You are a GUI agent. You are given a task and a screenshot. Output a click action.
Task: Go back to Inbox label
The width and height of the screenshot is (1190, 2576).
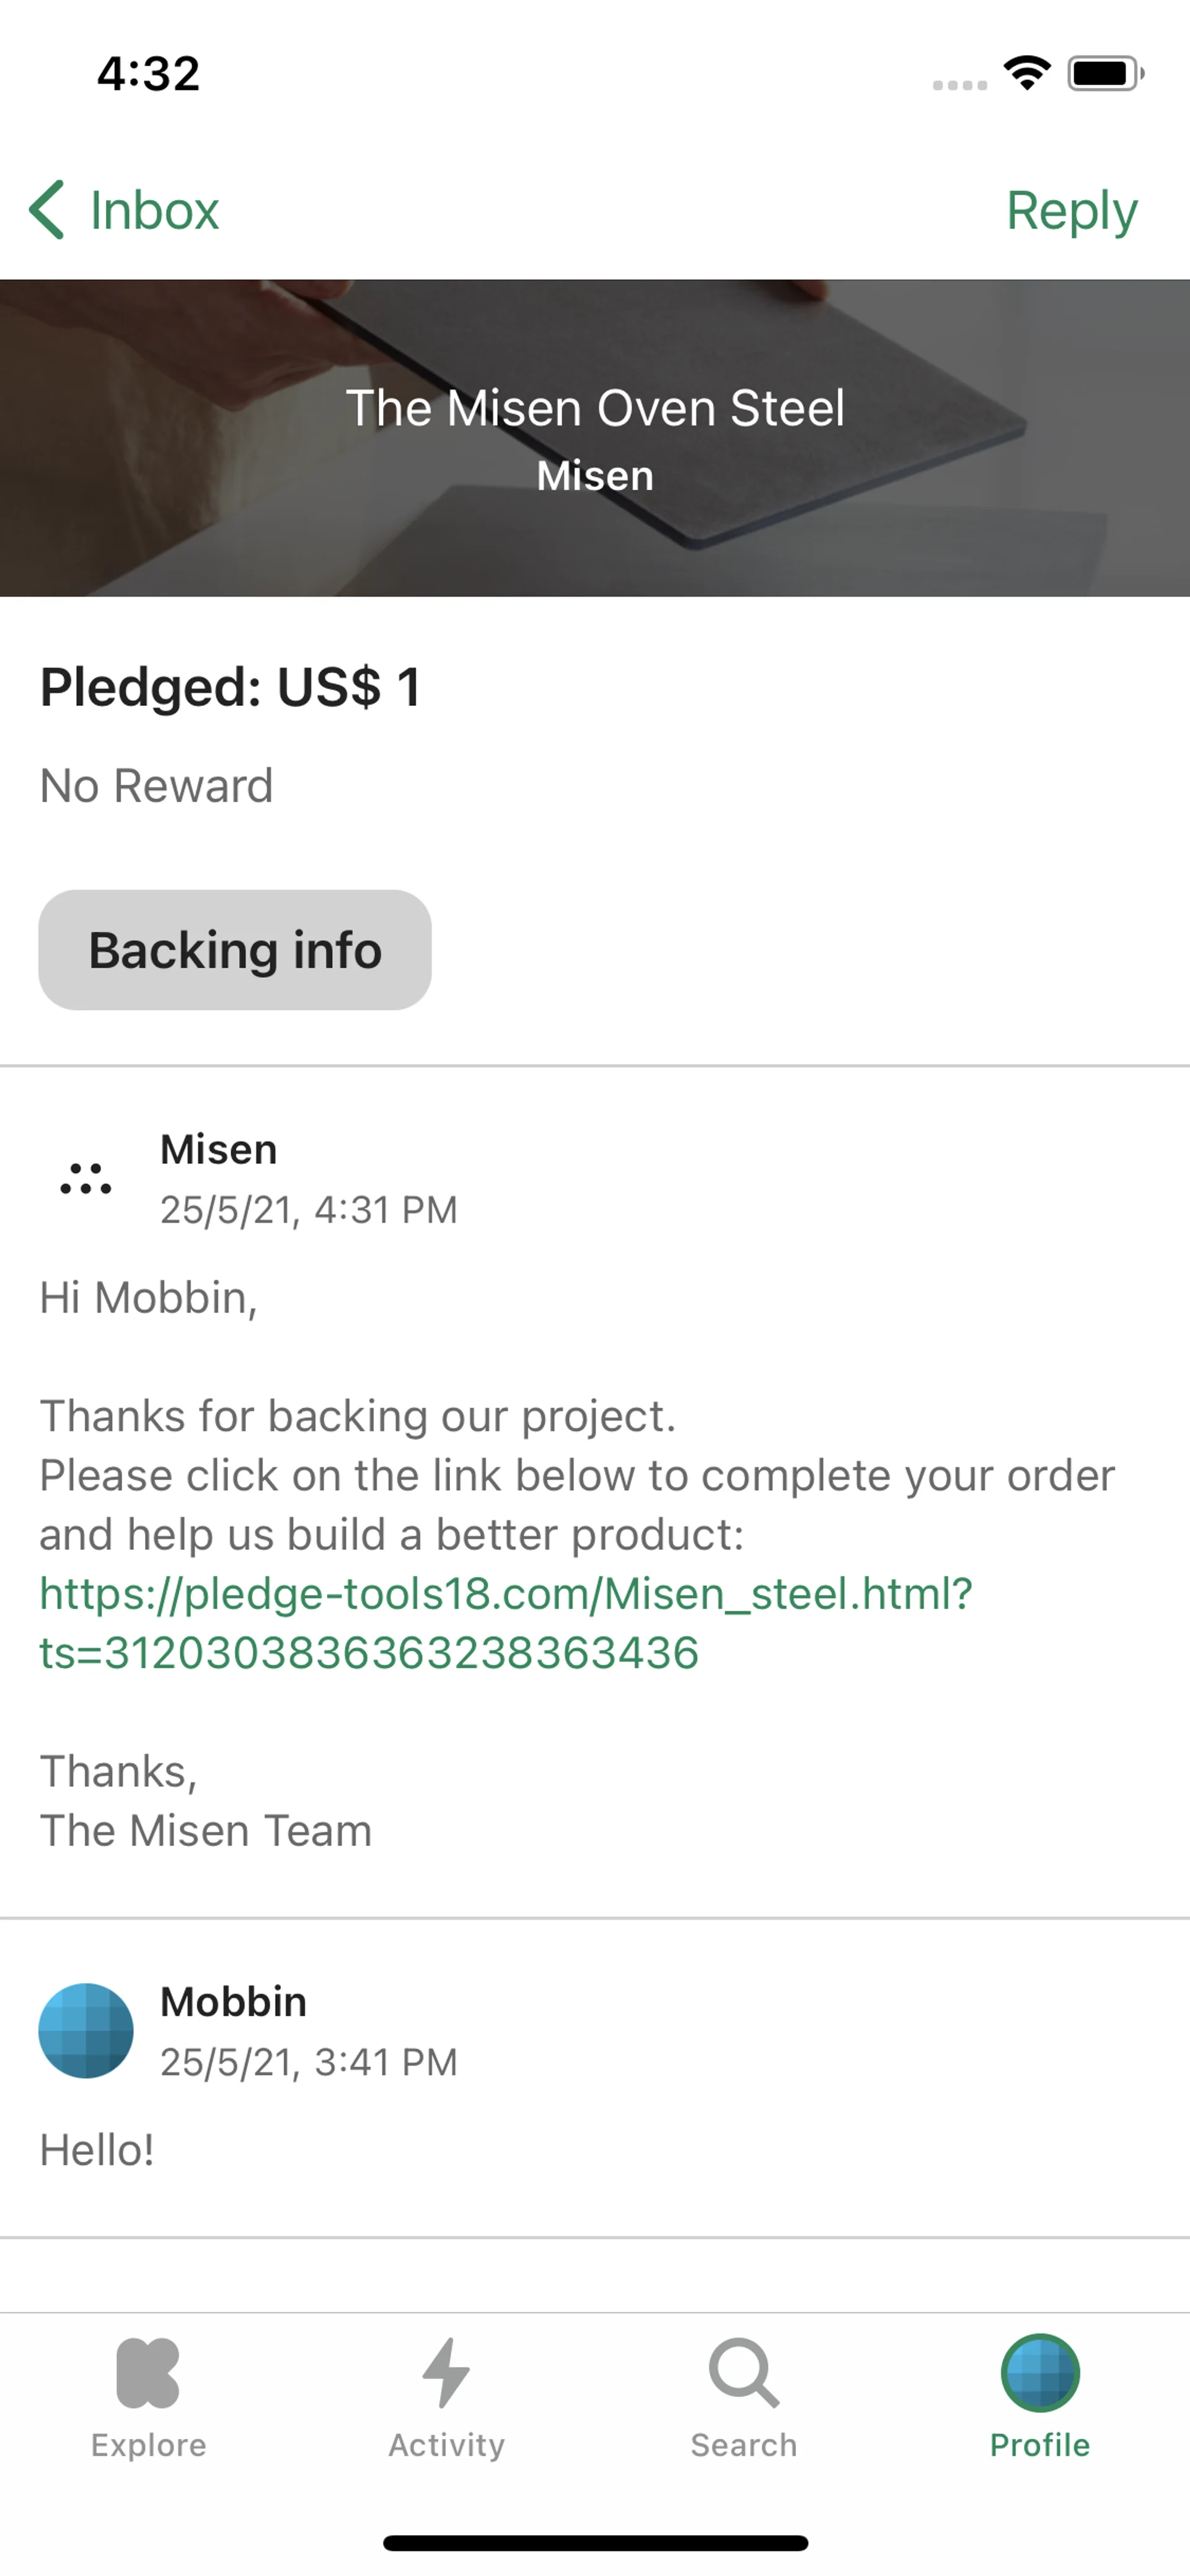(154, 210)
